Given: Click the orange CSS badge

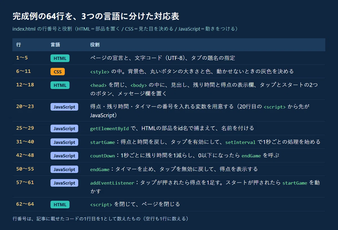Looking at the screenshot, I should (x=58, y=72).
